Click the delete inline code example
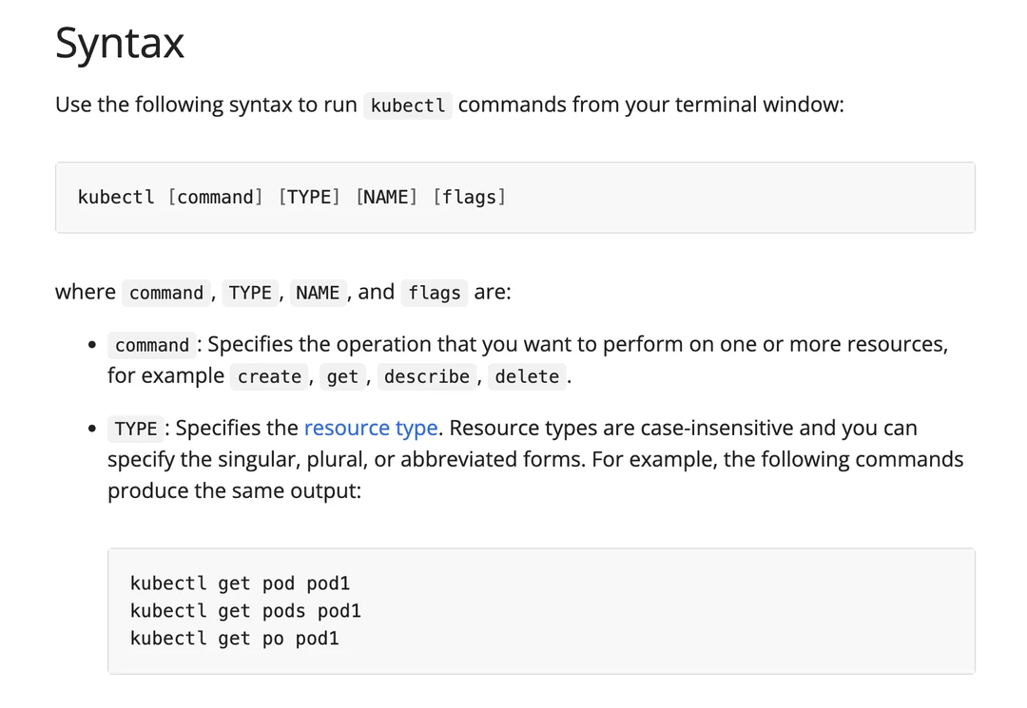Image resolution: width=1027 pixels, height=708 pixels. click(x=527, y=377)
